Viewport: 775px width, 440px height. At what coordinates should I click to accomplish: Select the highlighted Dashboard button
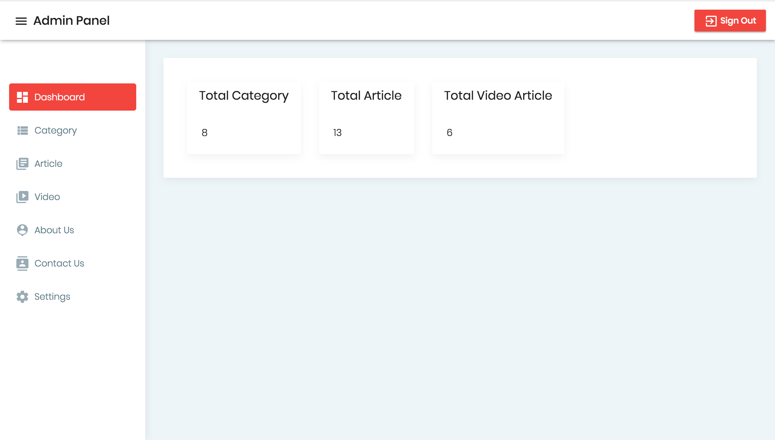pos(73,97)
